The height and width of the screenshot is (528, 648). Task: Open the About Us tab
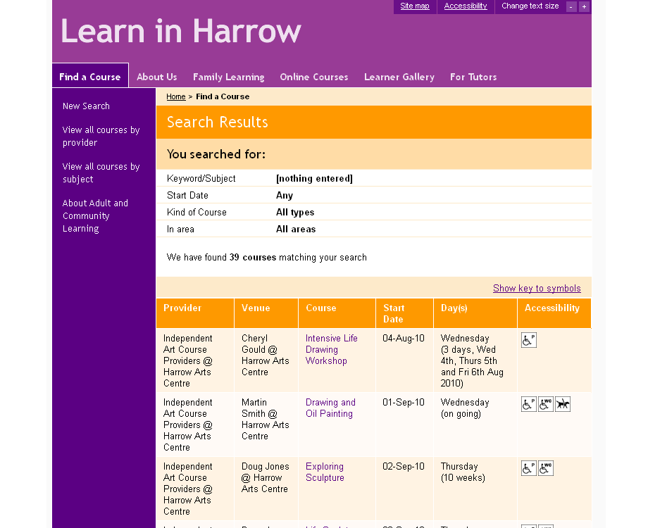(x=156, y=77)
